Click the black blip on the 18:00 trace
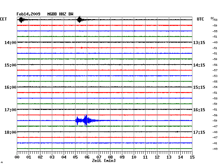This screenshot has width=219, height=166. click(177, 132)
